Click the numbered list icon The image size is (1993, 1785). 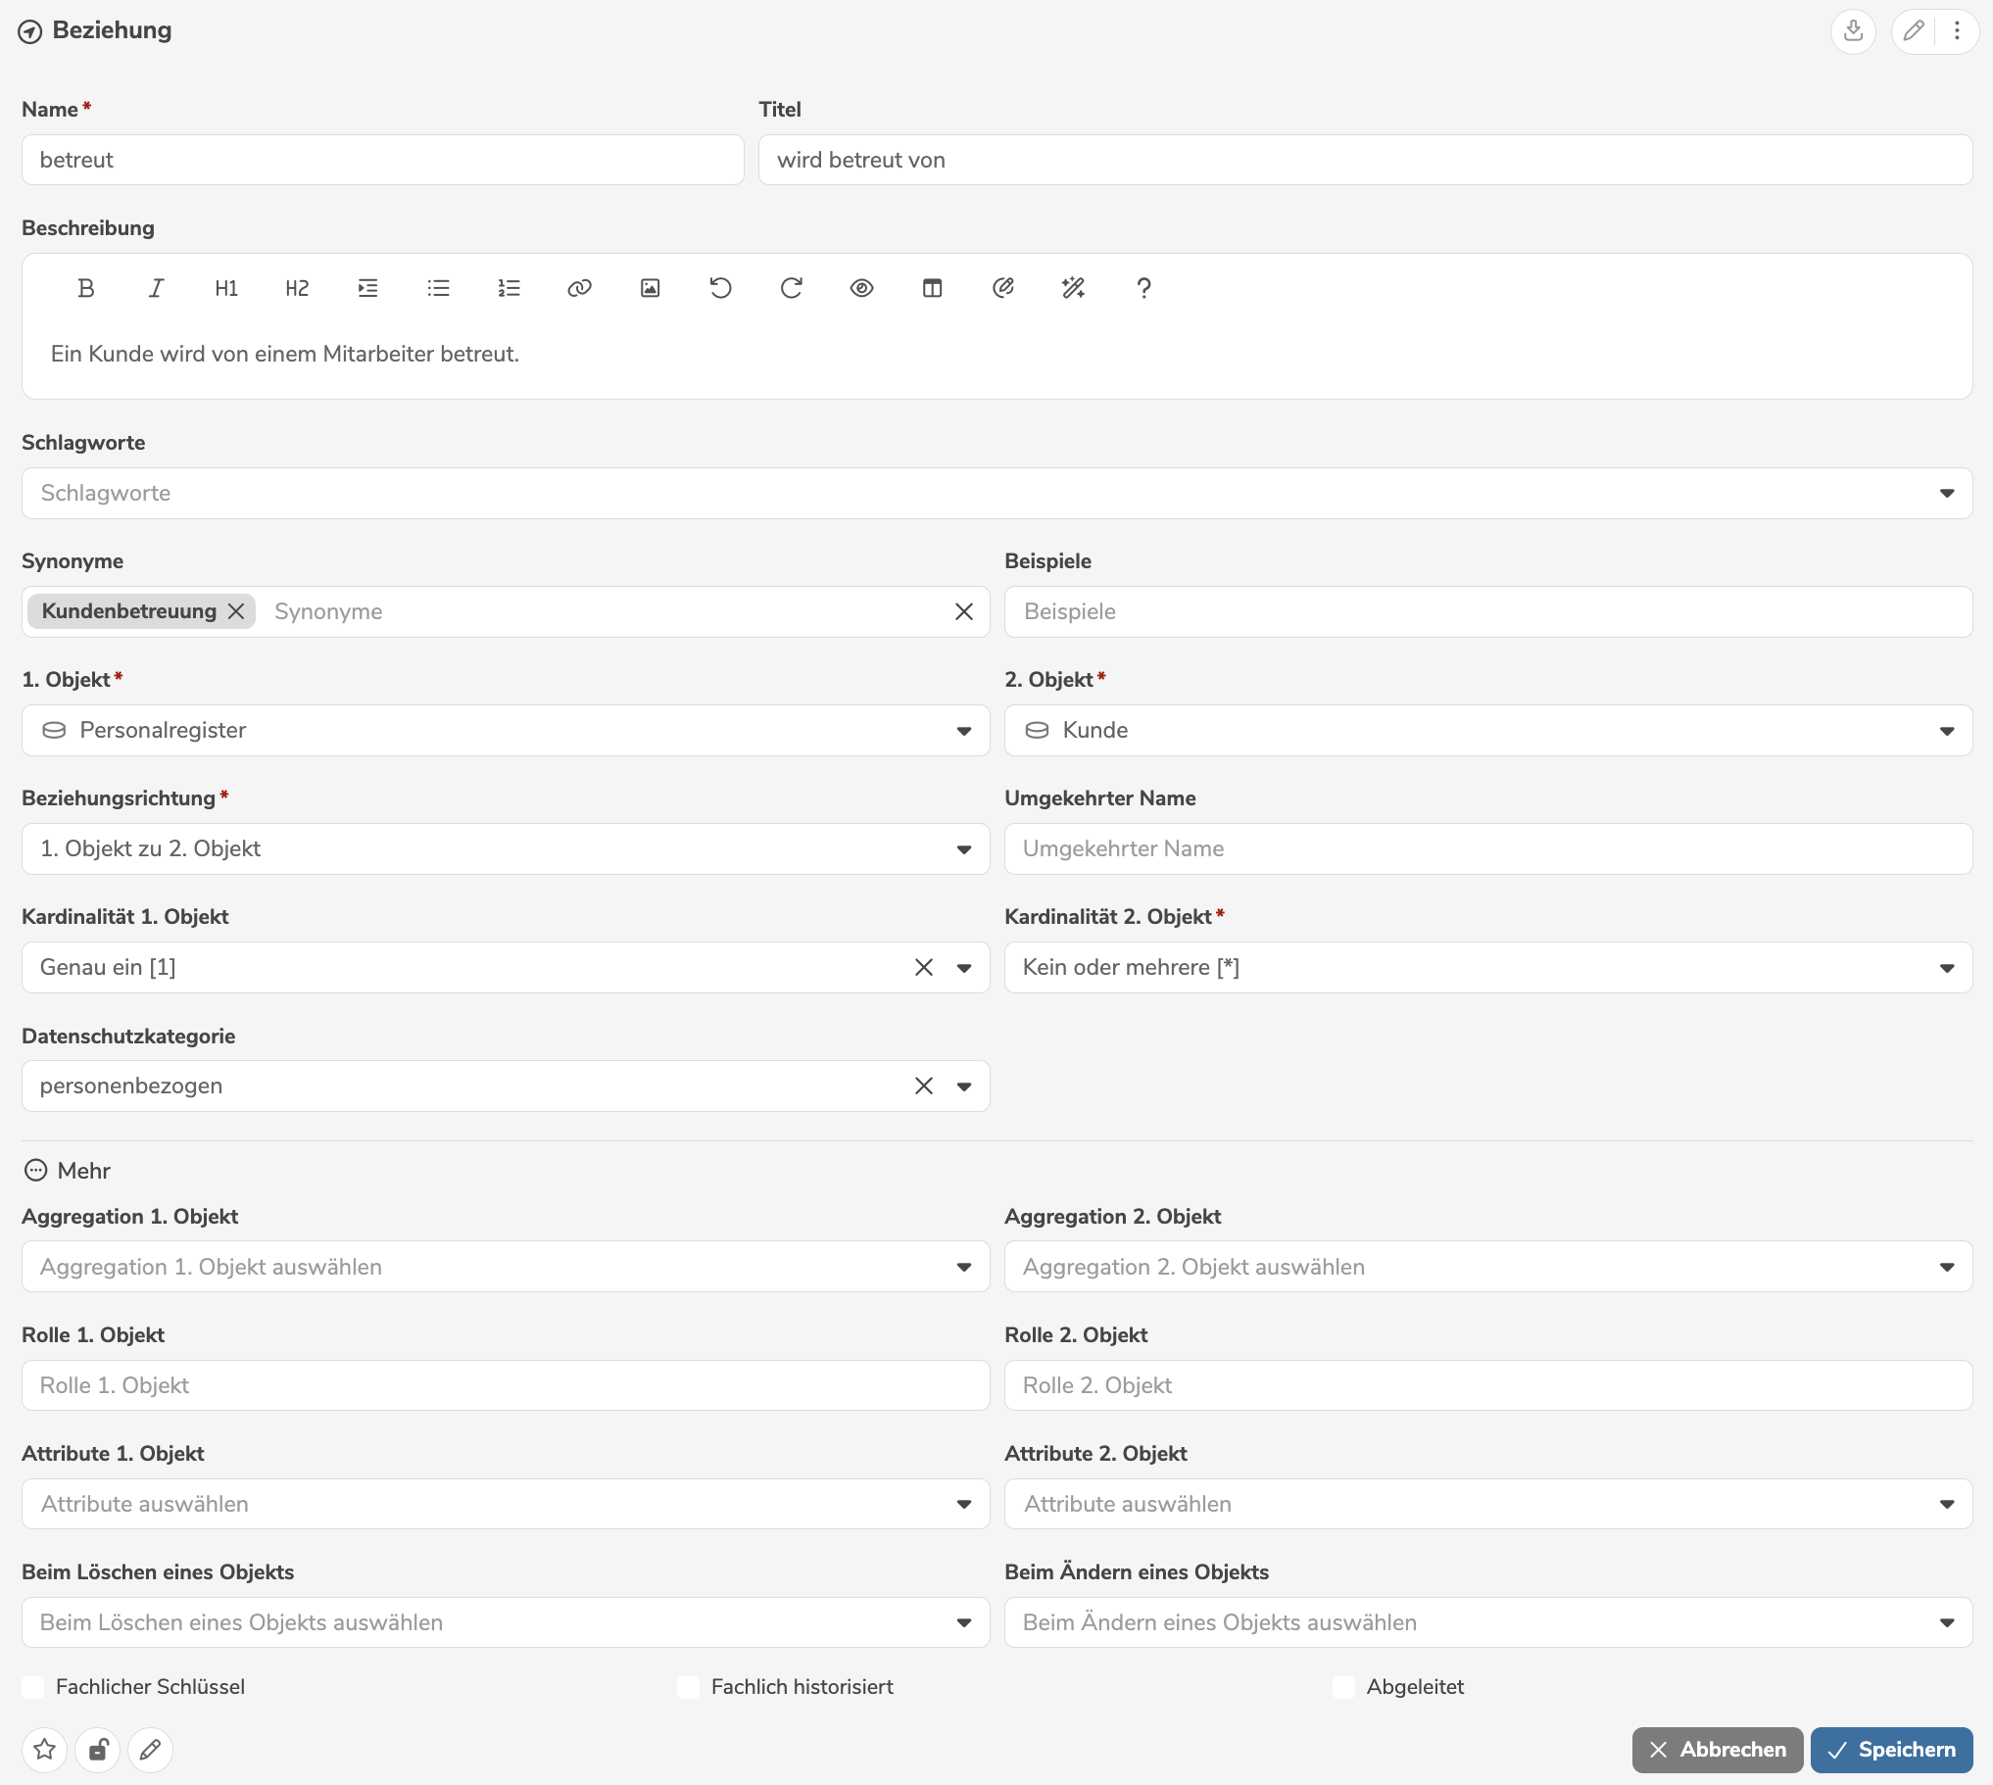[x=509, y=287]
